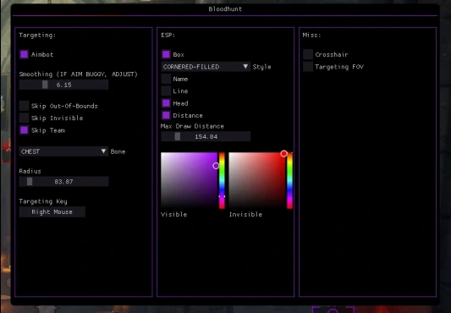
Task: Click the Radius slider showing 83.87
Action: point(63,182)
